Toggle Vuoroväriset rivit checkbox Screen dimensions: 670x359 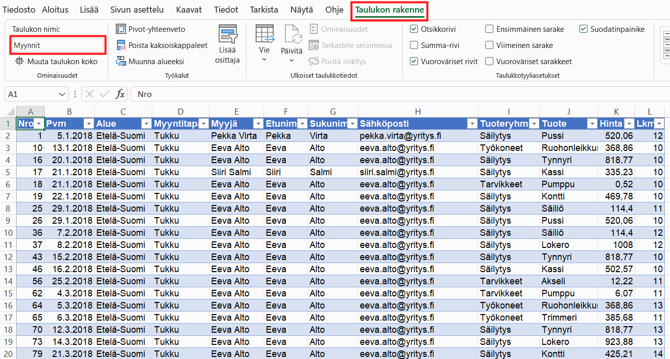tap(414, 62)
